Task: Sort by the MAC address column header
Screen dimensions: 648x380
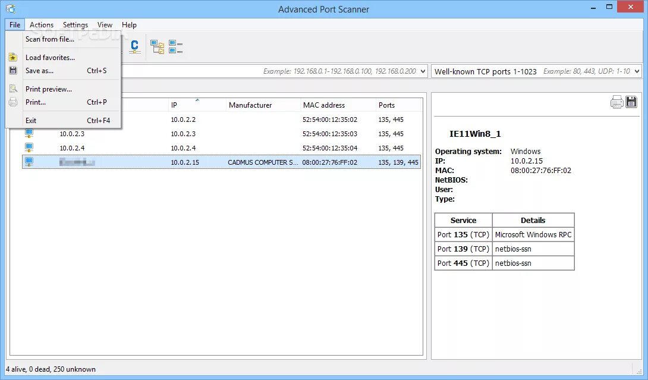Action: pyautogui.click(x=338, y=105)
